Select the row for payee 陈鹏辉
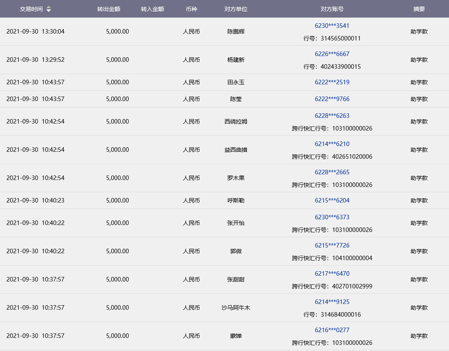The image size is (449, 351). click(236, 32)
